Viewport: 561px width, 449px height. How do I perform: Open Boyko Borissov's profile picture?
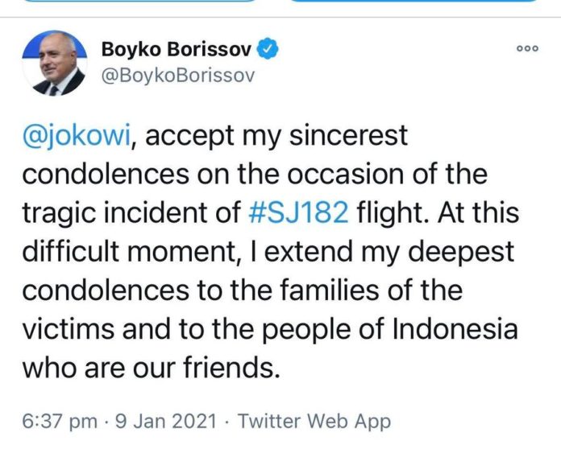tap(55, 64)
